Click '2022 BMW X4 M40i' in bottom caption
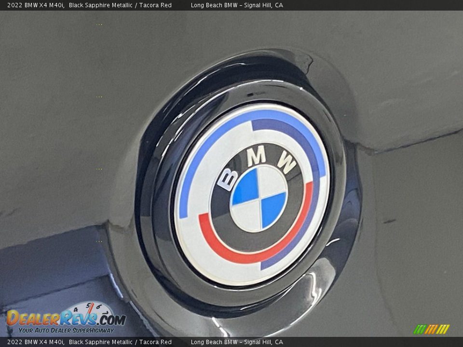The image size is (463, 347). point(36,342)
